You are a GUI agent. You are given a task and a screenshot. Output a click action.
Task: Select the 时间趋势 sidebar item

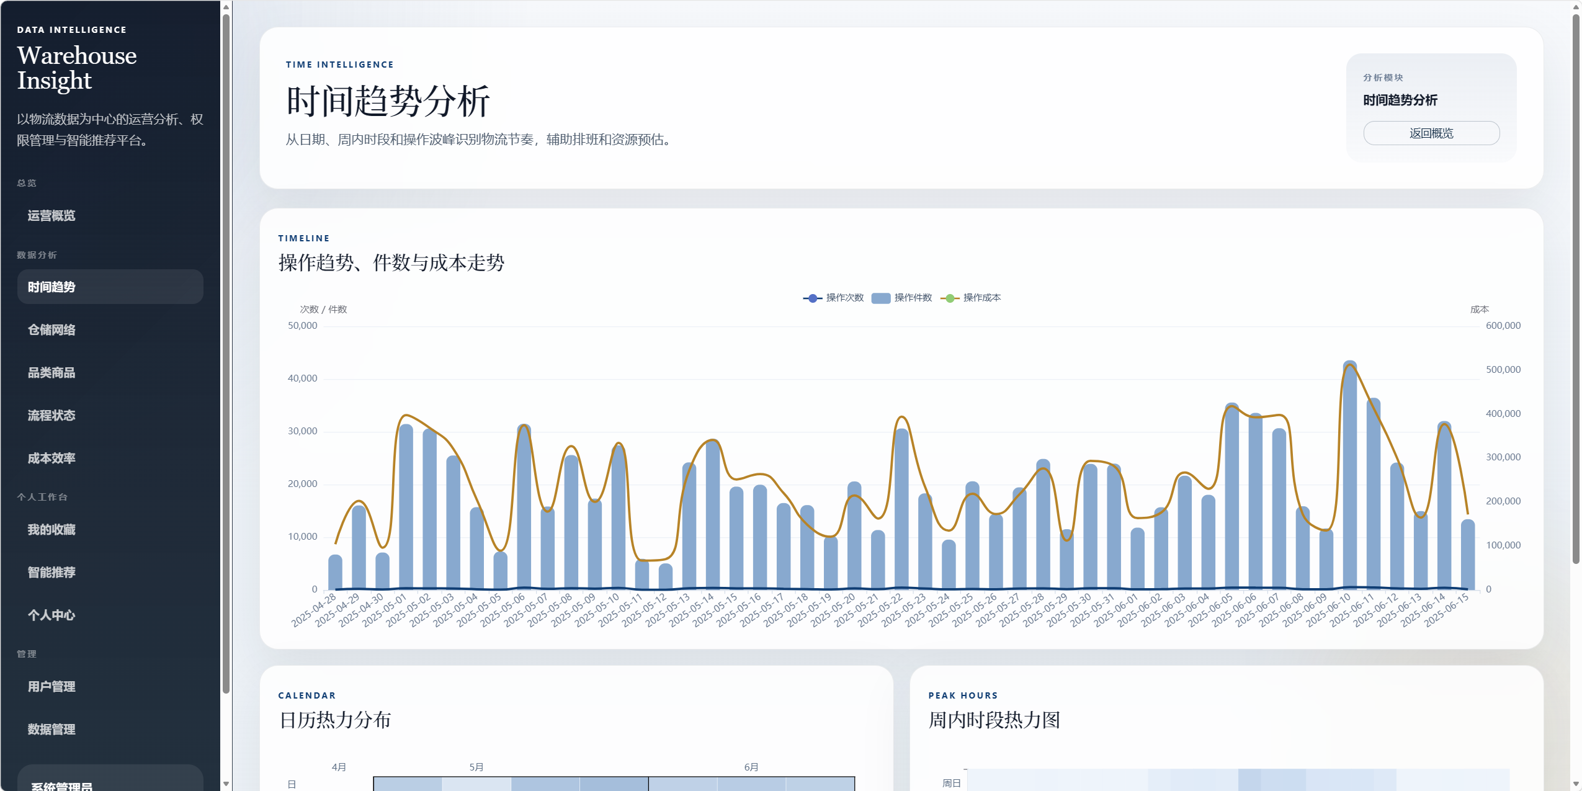tap(51, 287)
